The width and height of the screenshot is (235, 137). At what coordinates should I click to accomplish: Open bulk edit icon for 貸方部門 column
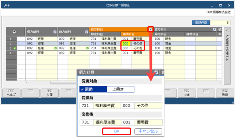[x=86, y=32]
